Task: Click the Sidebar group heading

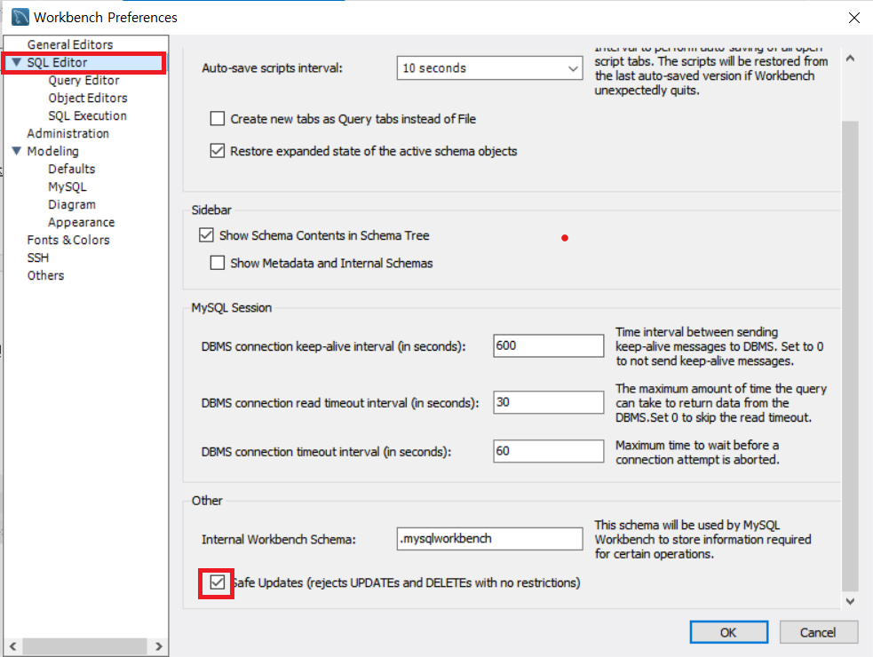Action: (211, 210)
